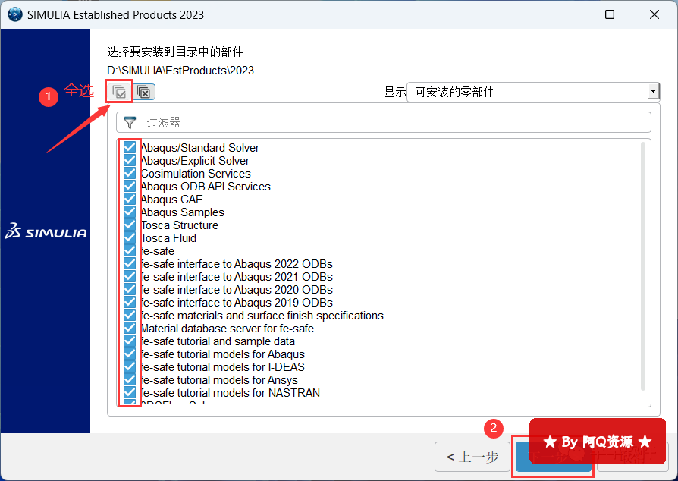Screen dimensions: 678x481
Task: Click the select-all components icon
Action: coord(119,92)
